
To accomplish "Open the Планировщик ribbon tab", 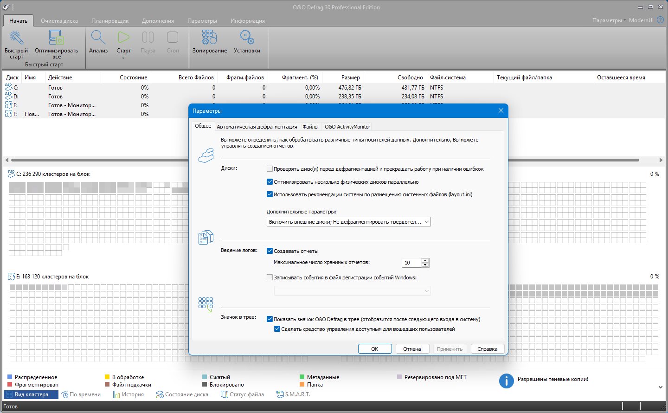I will (x=110, y=21).
